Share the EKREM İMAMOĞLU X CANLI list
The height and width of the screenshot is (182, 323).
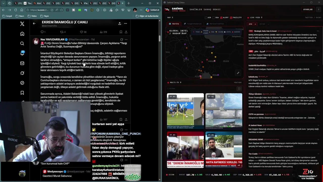(120, 24)
